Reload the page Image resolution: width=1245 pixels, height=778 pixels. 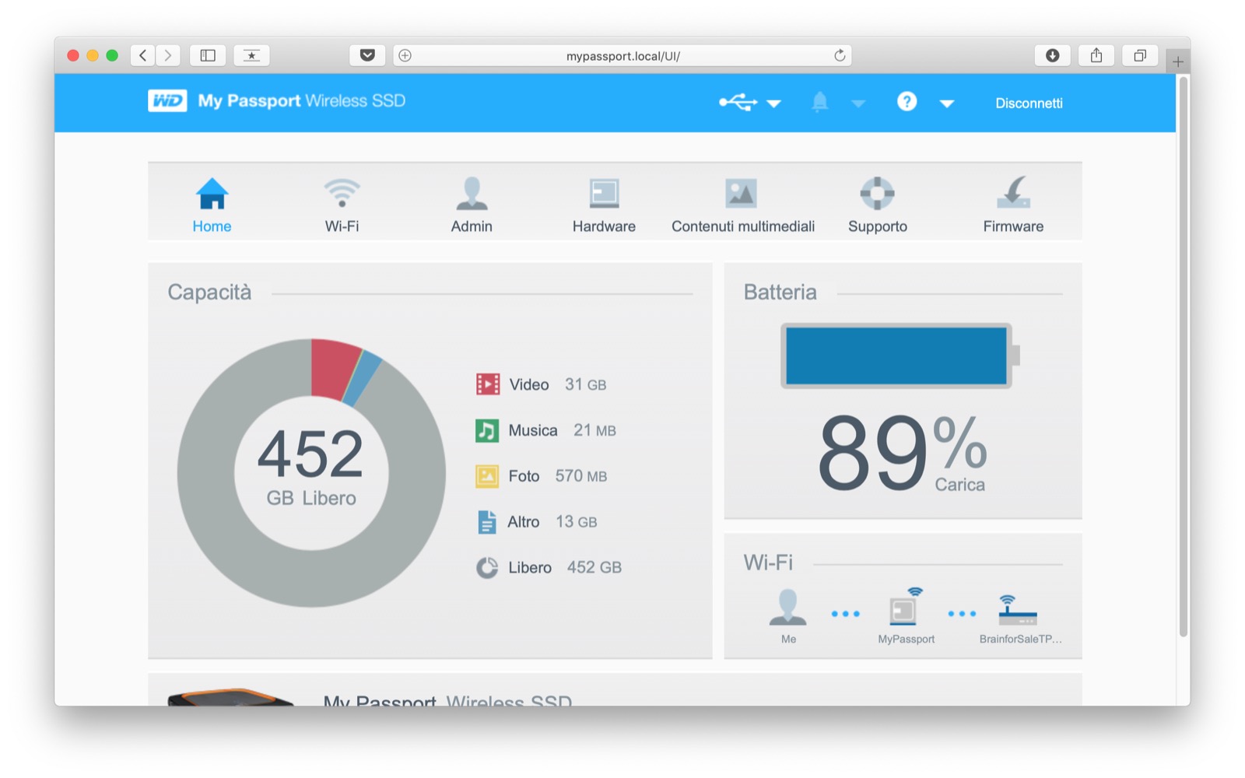[x=840, y=55]
